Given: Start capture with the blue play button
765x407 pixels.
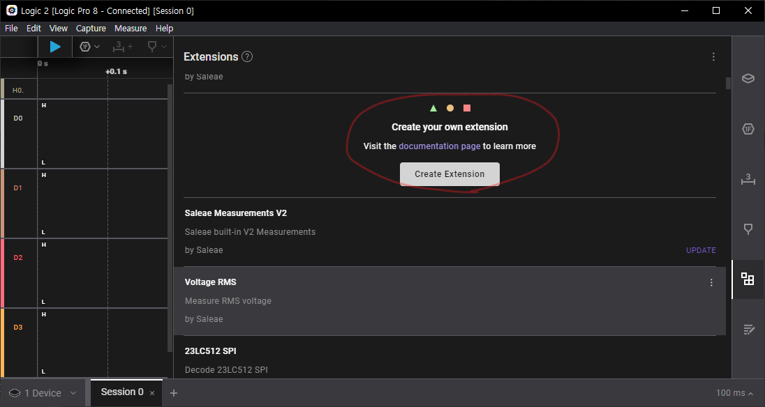Looking at the screenshot, I should click(55, 47).
